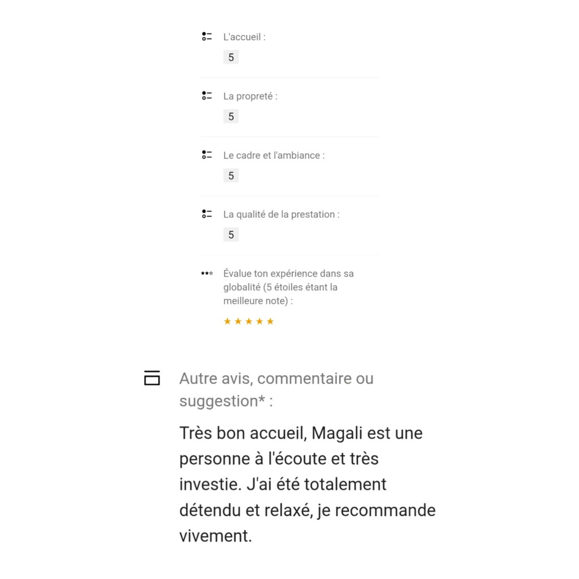This screenshot has width=579, height=579.
Task: Click the Évalue ton expérience question text
Action: point(288,287)
